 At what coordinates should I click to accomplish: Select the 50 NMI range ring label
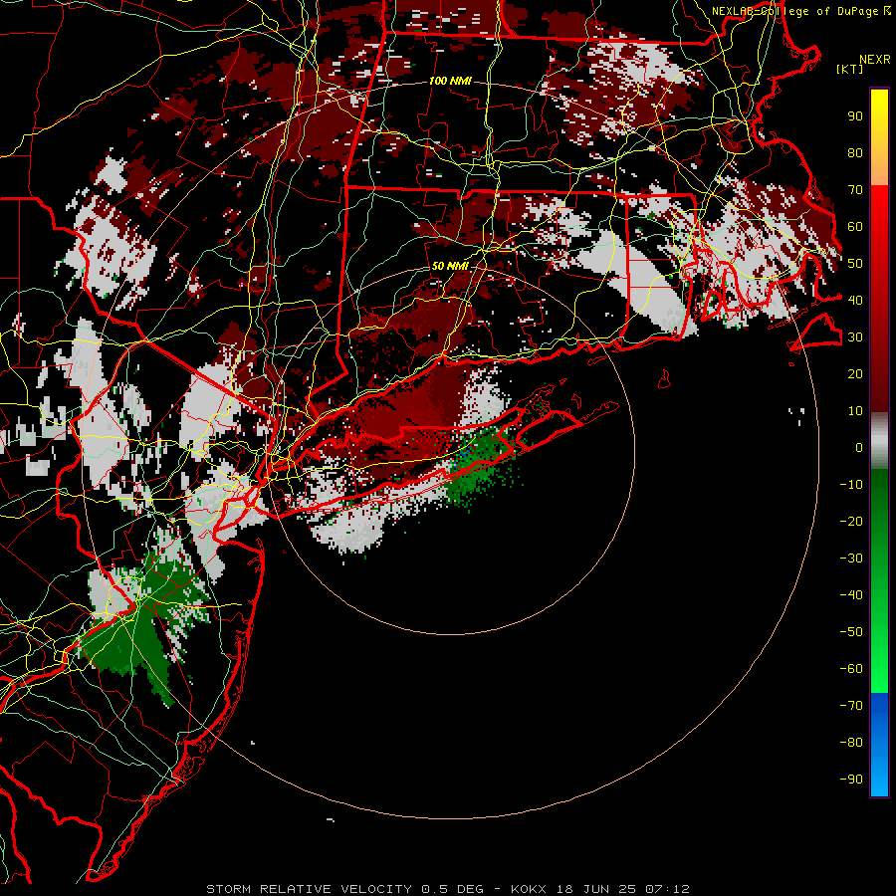[x=450, y=266]
